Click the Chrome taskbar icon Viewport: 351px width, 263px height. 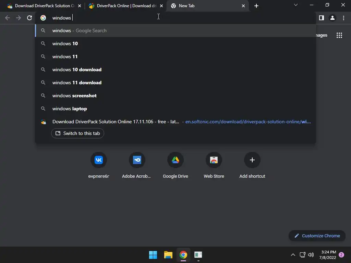183,255
